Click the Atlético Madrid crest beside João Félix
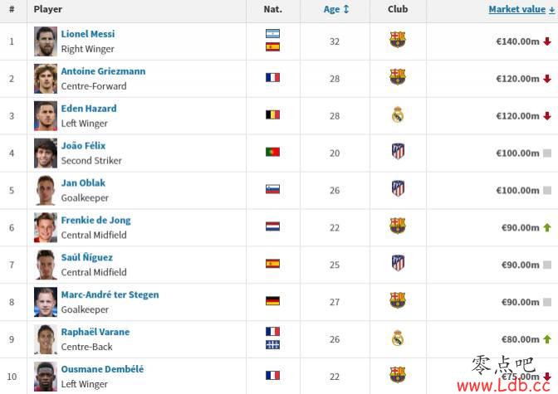The height and width of the screenshot is (394, 558). [398, 152]
